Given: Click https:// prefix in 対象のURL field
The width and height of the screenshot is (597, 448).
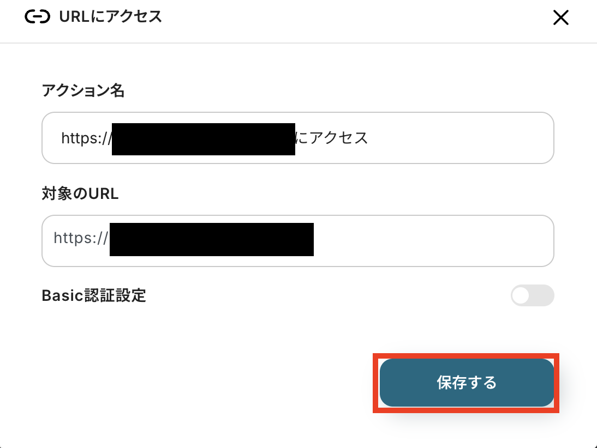Looking at the screenshot, I should [x=81, y=238].
